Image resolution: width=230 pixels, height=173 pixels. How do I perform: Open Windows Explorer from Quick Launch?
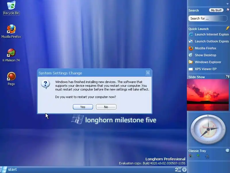tap(205, 62)
